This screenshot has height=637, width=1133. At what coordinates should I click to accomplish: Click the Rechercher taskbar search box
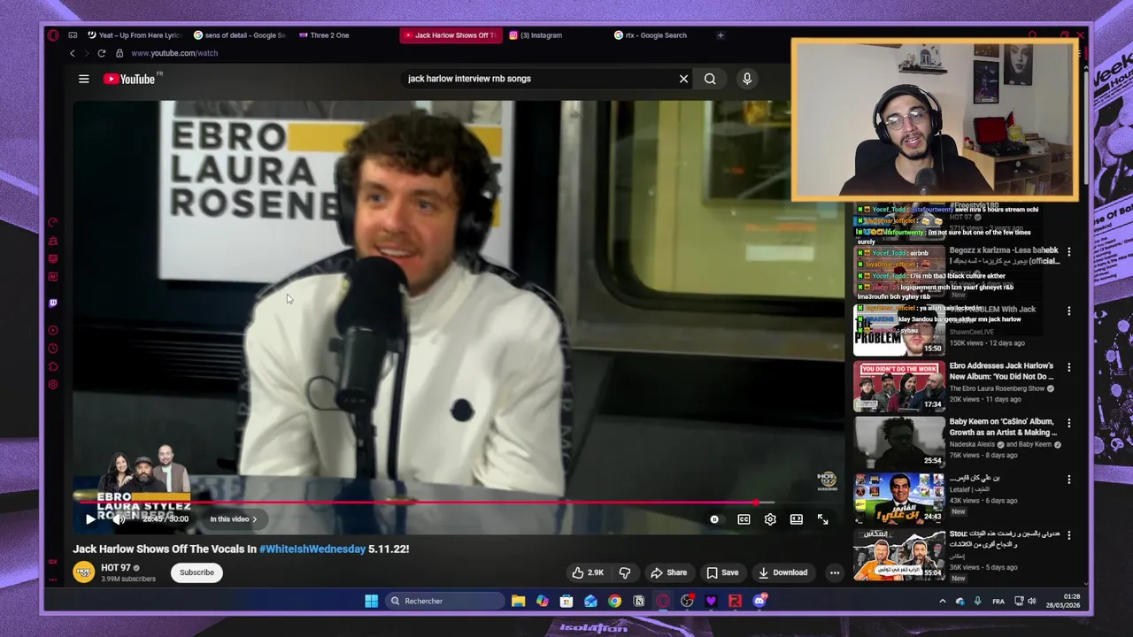(446, 601)
